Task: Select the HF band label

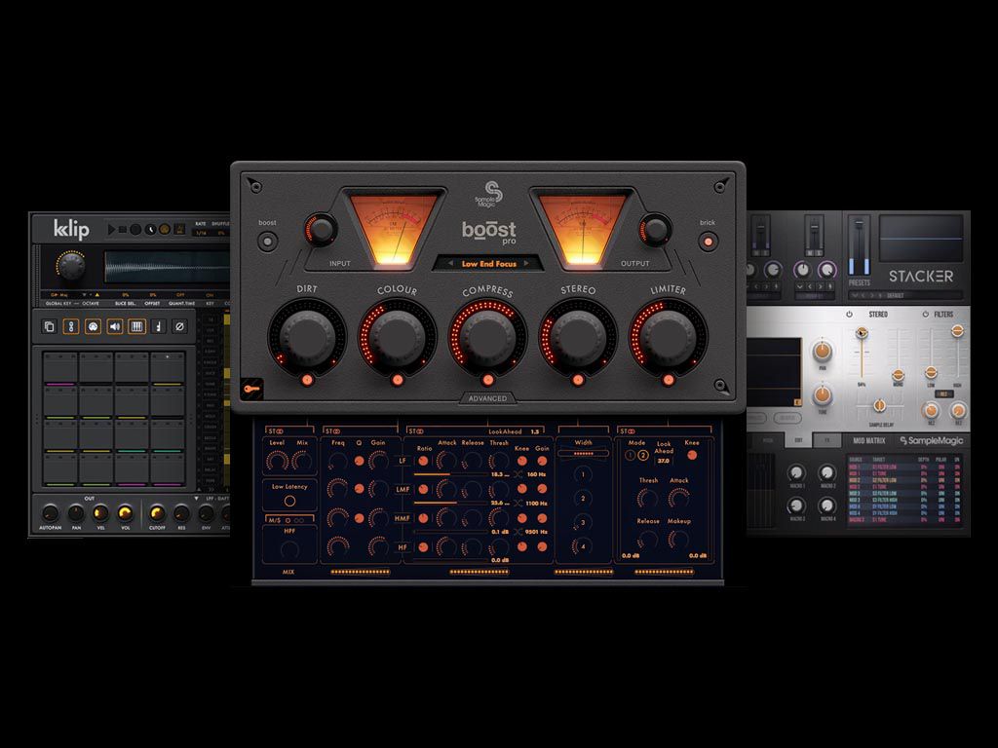Action: (403, 546)
